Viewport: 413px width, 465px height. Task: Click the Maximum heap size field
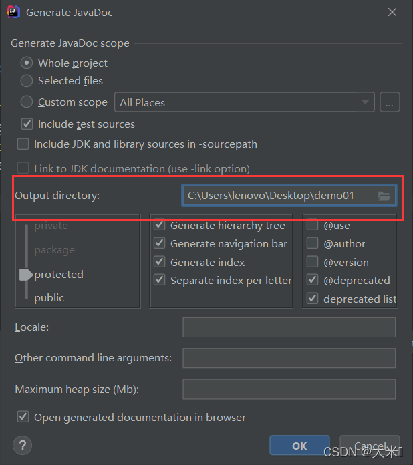[289, 389]
